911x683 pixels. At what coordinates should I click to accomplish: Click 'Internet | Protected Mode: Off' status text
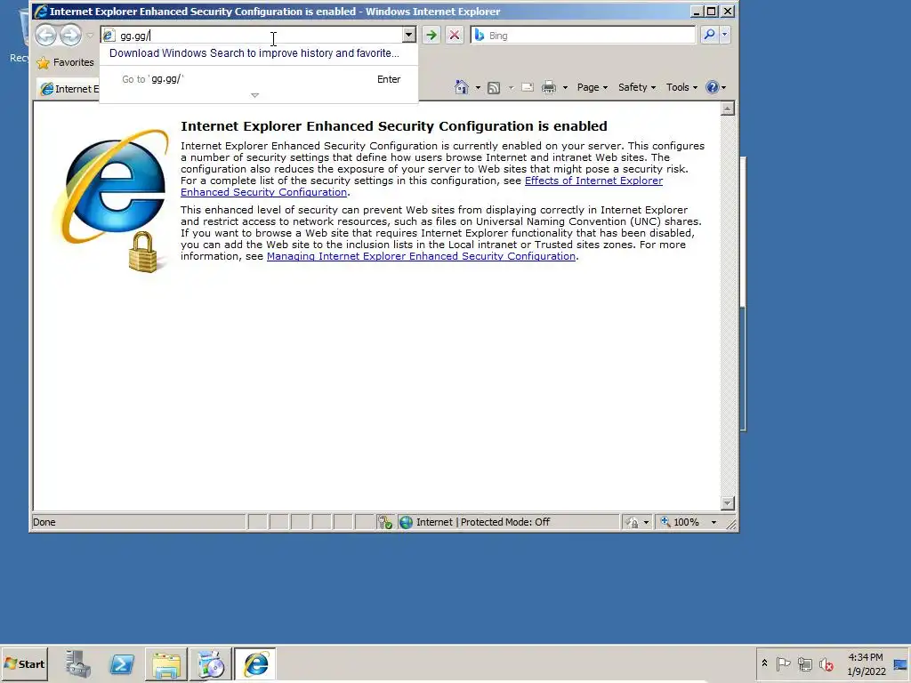[x=483, y=522]
